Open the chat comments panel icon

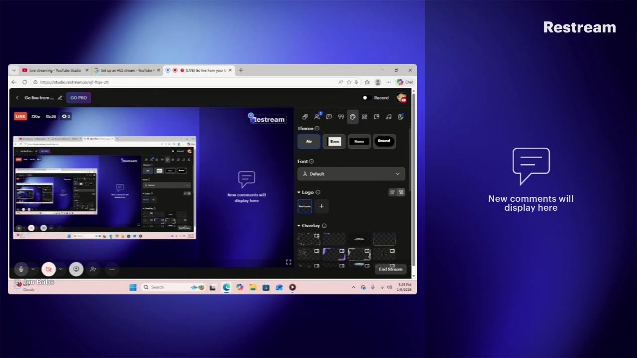[329, 117]
